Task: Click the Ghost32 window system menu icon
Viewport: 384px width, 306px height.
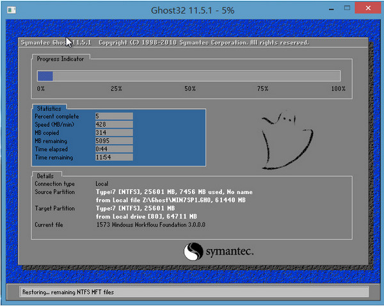Action: pos(12,10)
